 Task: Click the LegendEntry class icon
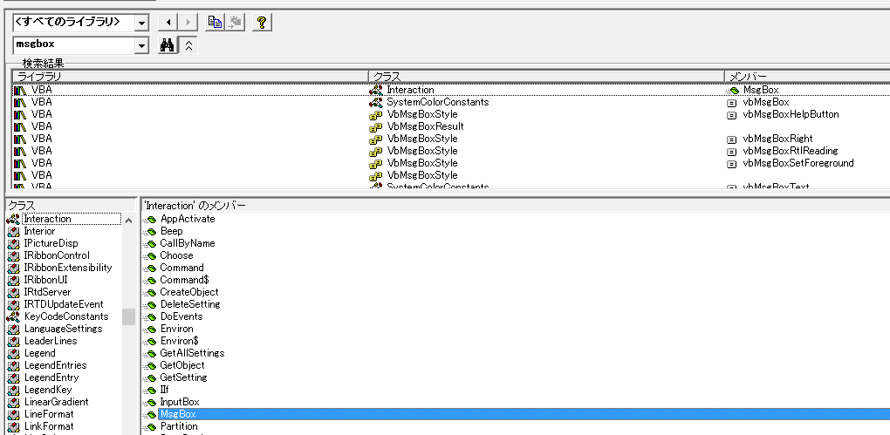[x=13, y=377]
